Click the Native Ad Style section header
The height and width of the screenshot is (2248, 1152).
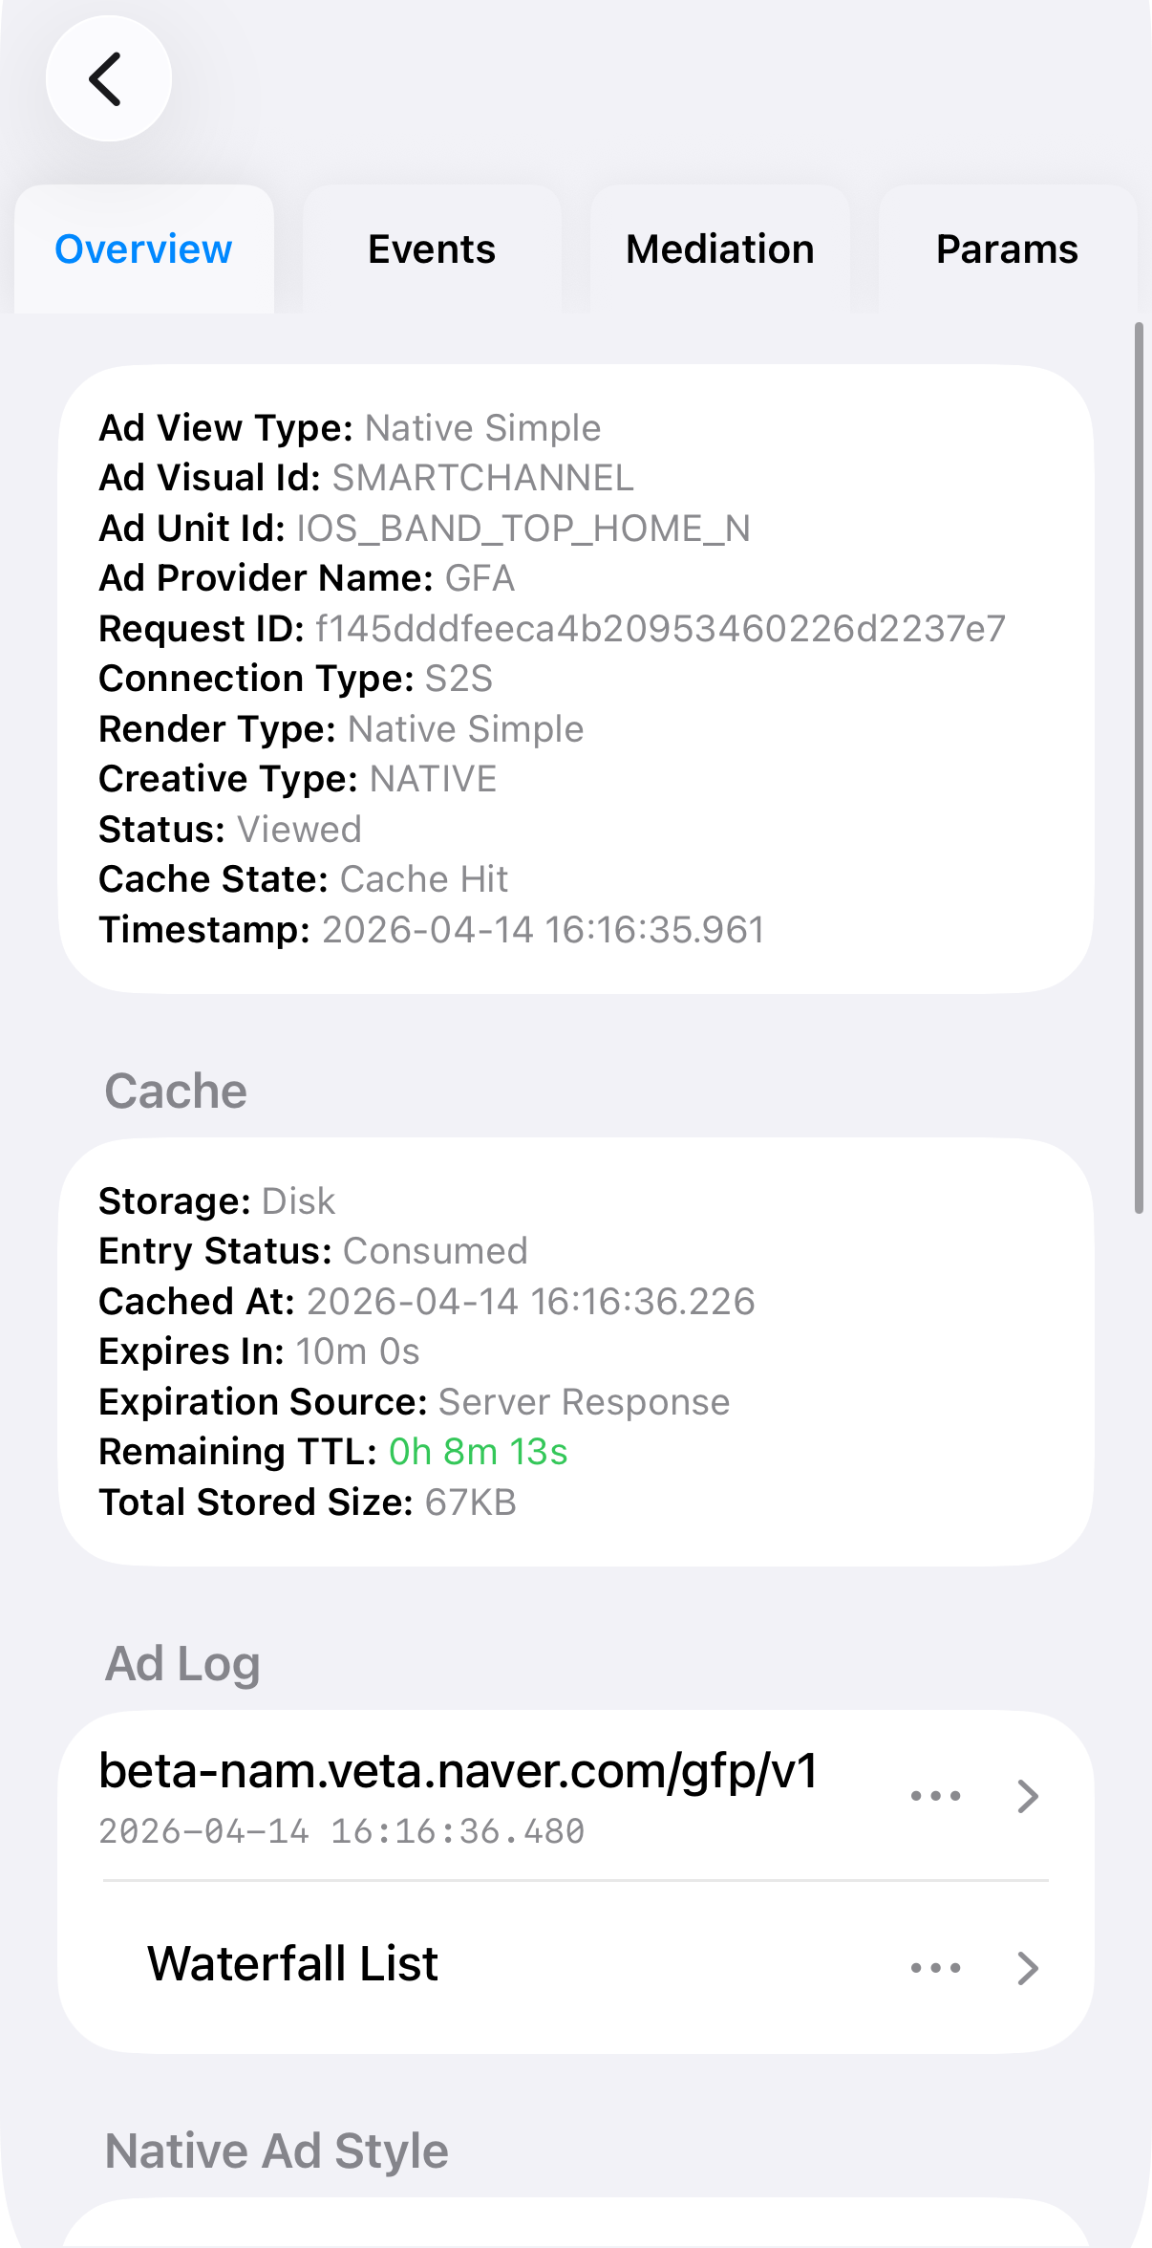click(276, 2151)
